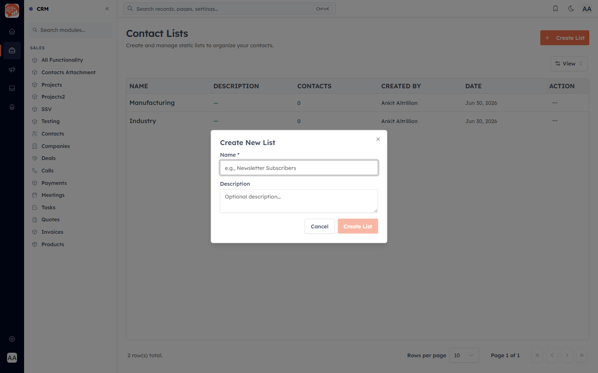Click the DESCRIPTION column header
598x373 pixels.
[x=236, y=86]
